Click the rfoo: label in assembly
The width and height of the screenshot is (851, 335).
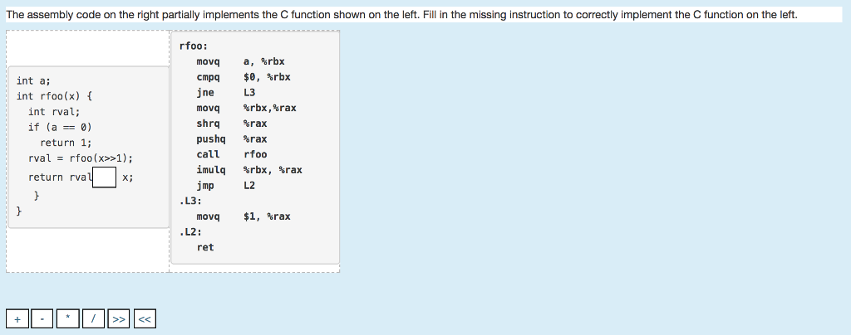click(x=193, y=46)
